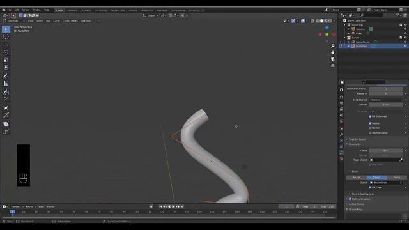Expand the Texture Space panel
Image resolution: width=409 pixels, height=230 pixels.
point(357,139)
